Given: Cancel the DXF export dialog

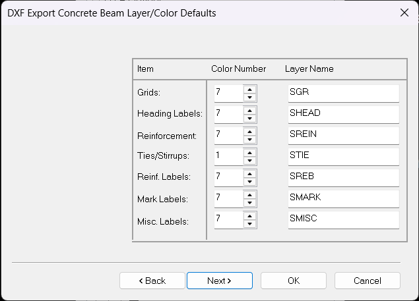Looking at the screenshot, I should pyautogui.click(x=368, y=281).
